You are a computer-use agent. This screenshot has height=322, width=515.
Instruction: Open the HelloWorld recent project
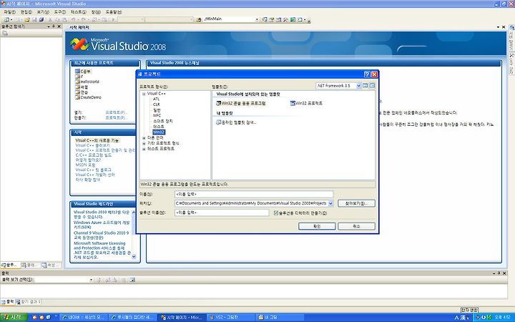coord(87,82)
